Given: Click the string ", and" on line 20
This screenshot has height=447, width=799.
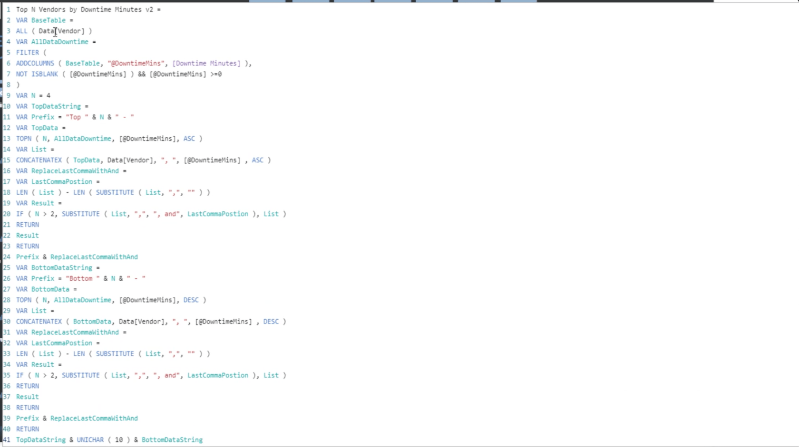Looking at the screenshot, I should click(x=166, y=214).
